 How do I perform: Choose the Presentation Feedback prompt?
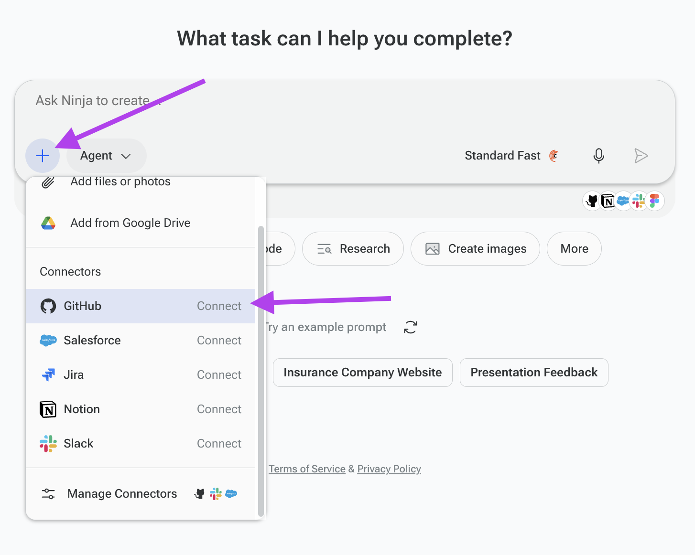(x=534, y=373)
